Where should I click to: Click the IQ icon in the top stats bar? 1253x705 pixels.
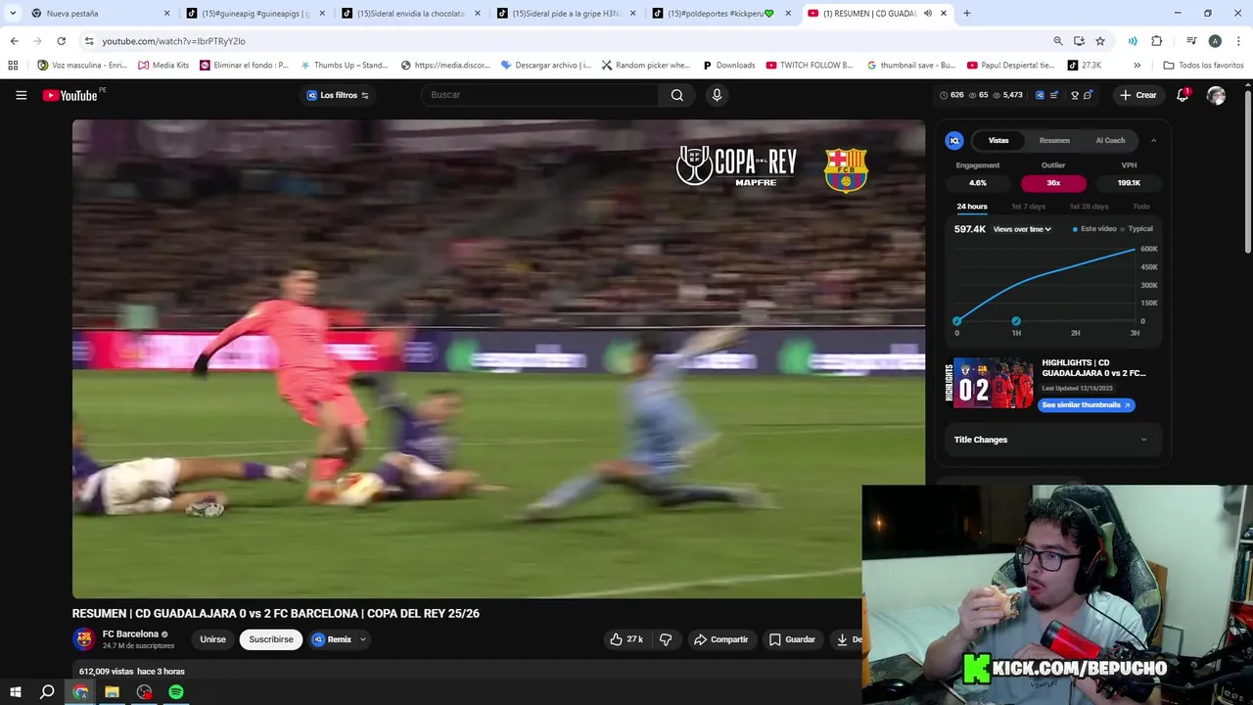pyautogui.click(x=1040, y=95)
